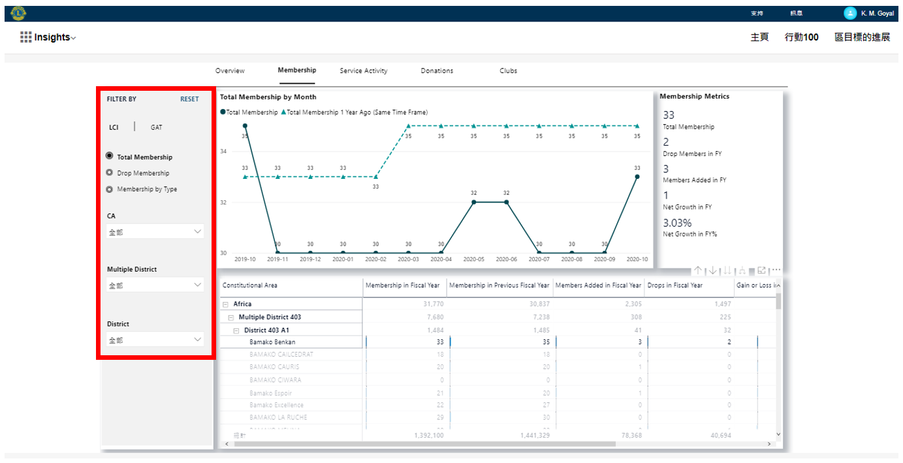Expand all down one level fork icon
The width and height of the screenshot is (903, 463).
tap(741, 270)
